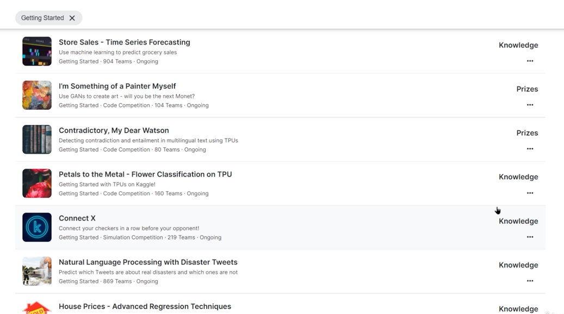The image size is (564, 314).
Task: Open Store Sales competition thumbnail
Action: point(37,52)
